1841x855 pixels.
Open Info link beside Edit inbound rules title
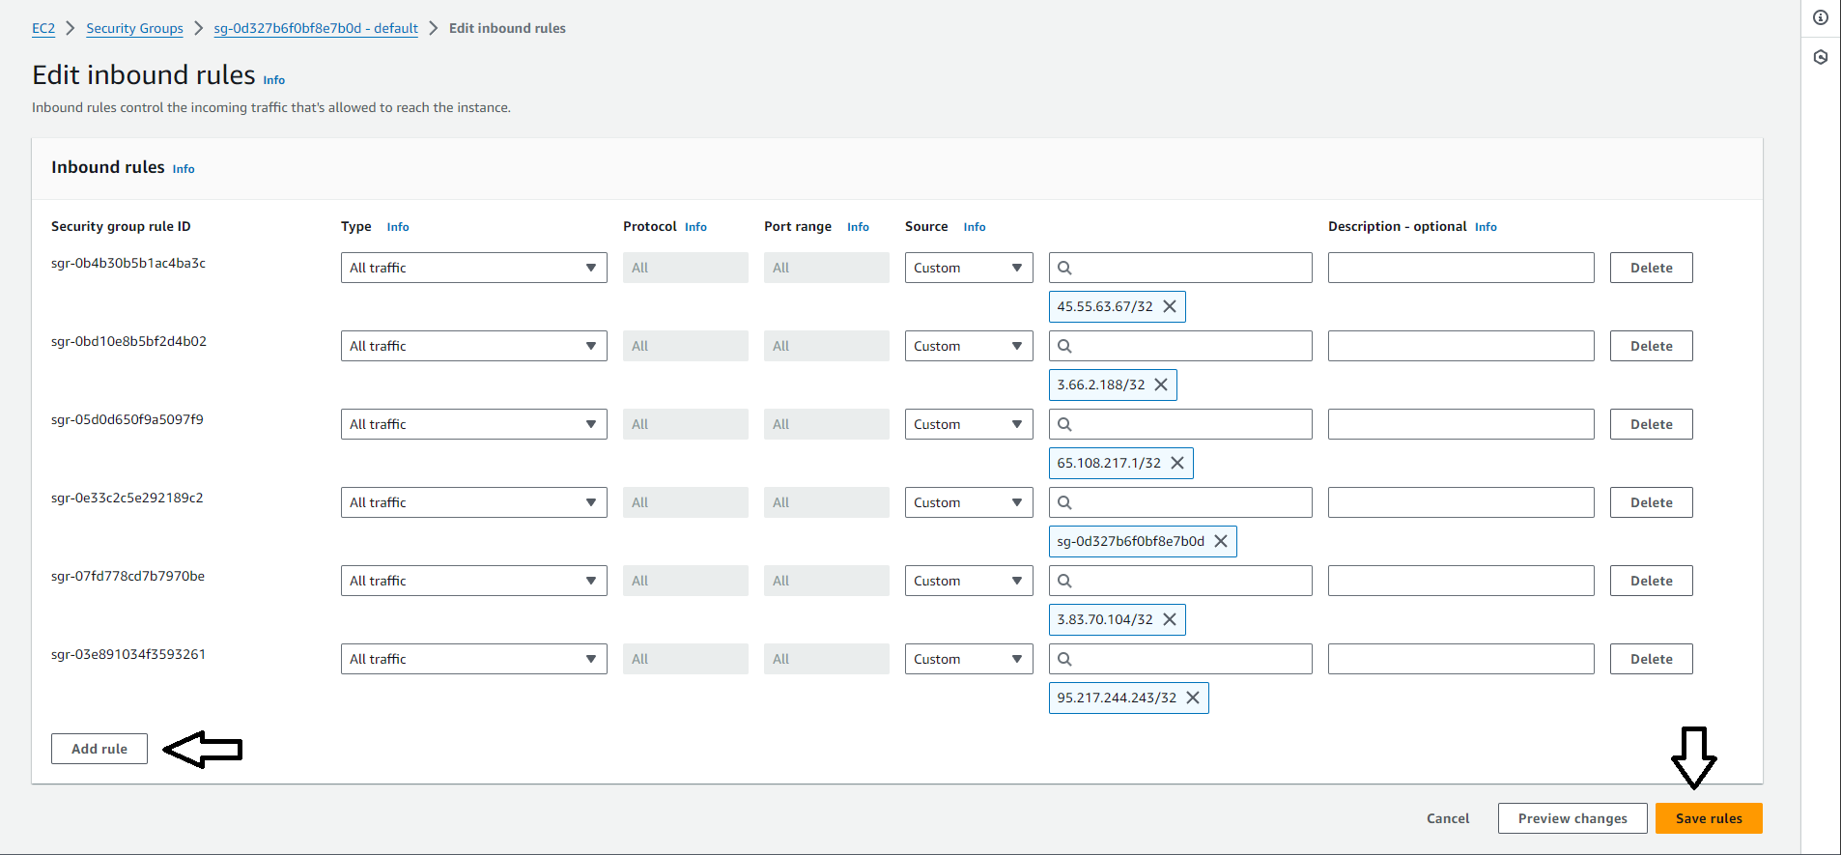pyautogui.click(x=274, y=80)
